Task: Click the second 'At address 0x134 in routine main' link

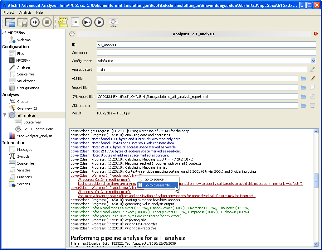Action: click(x=104, y=191)
